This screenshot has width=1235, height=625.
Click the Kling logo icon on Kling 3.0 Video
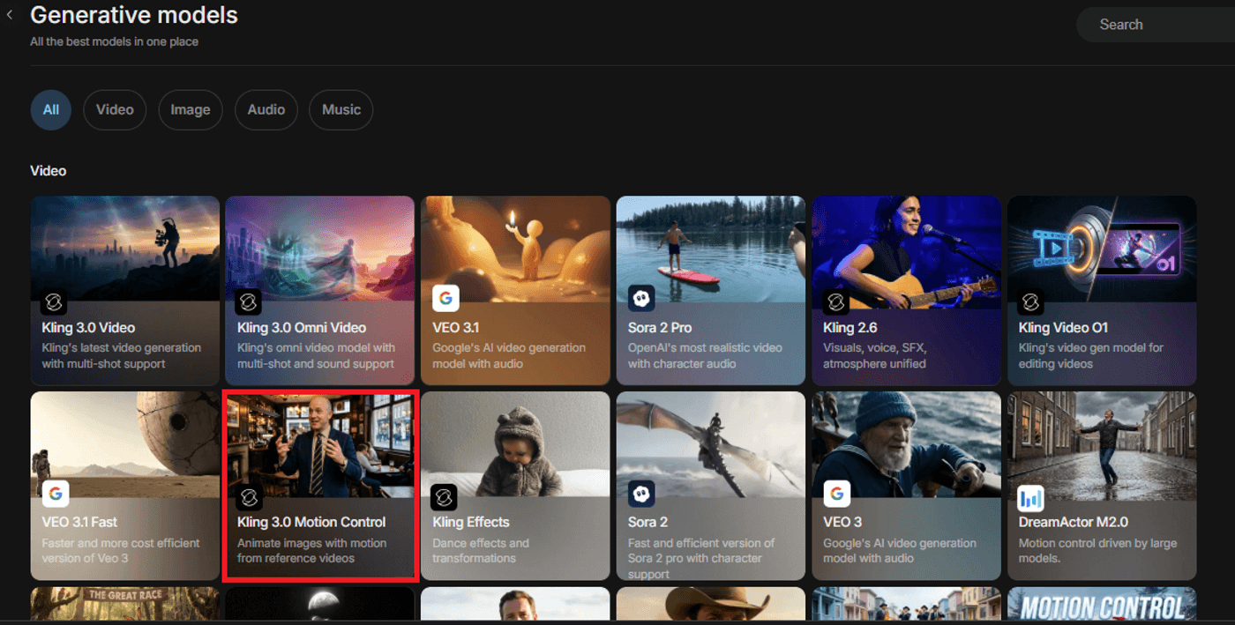[53, 302]
